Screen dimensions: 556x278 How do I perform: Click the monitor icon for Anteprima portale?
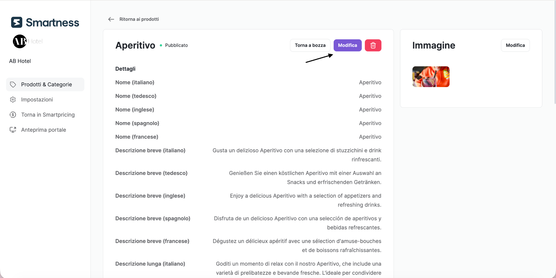point(13,130)
